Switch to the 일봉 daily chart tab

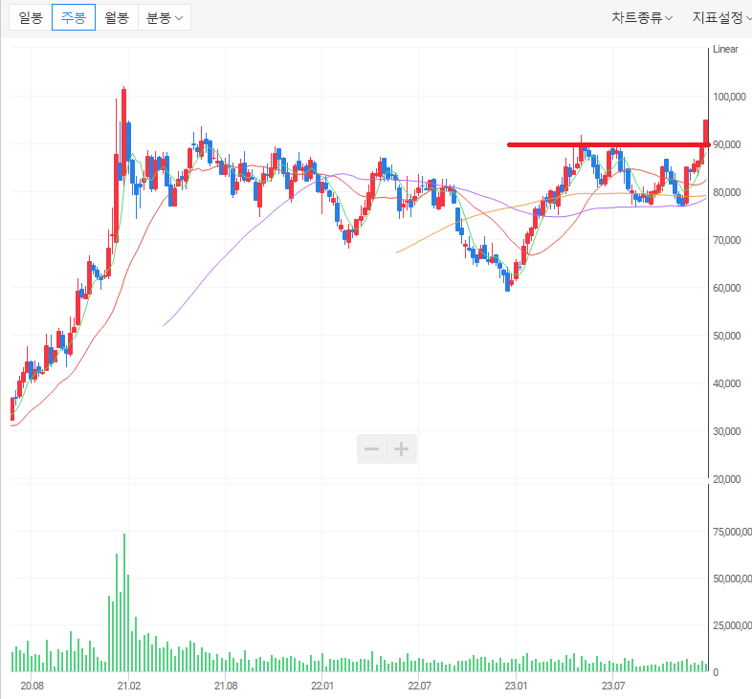[x=31, y=18]
